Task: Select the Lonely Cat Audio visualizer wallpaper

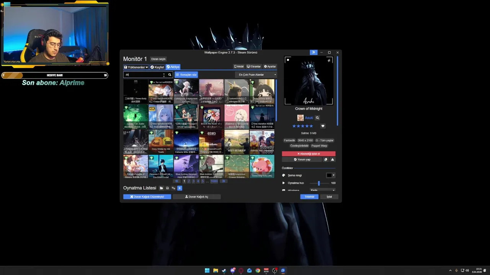Action: click(136, 117)
